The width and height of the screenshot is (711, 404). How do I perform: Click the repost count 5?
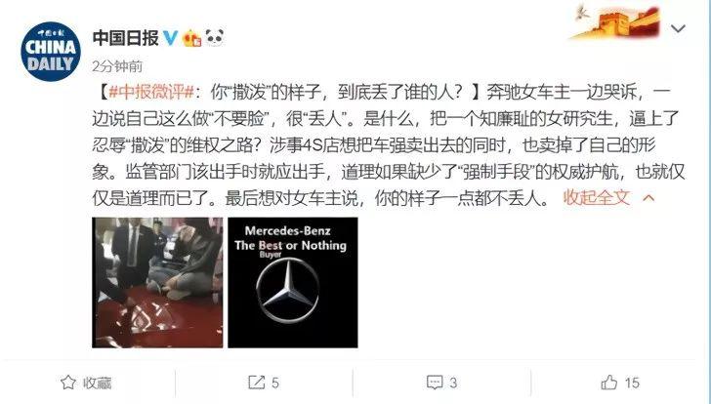(x=274, y=383)
